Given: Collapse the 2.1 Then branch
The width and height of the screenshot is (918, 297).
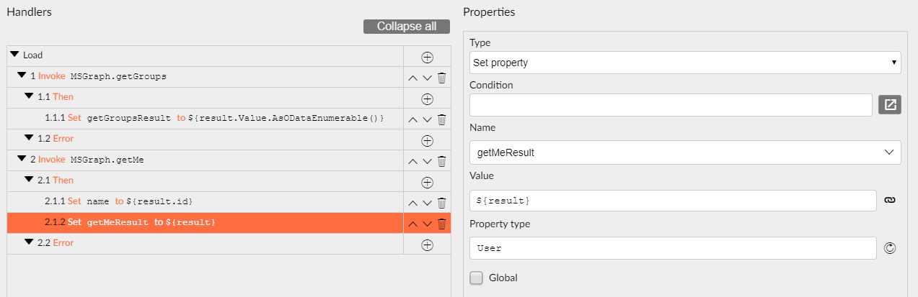Looking at the screenshot, I should [29, 180].
